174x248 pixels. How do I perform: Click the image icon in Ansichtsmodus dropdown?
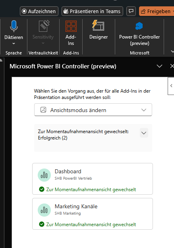43,110
